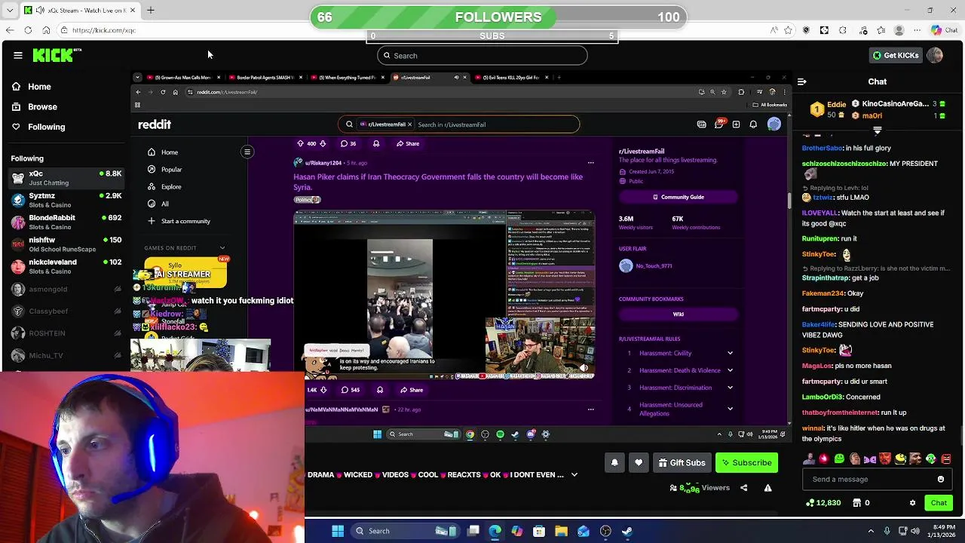Click the Subscribe button

pyautogui.click(x=746, y=462)
